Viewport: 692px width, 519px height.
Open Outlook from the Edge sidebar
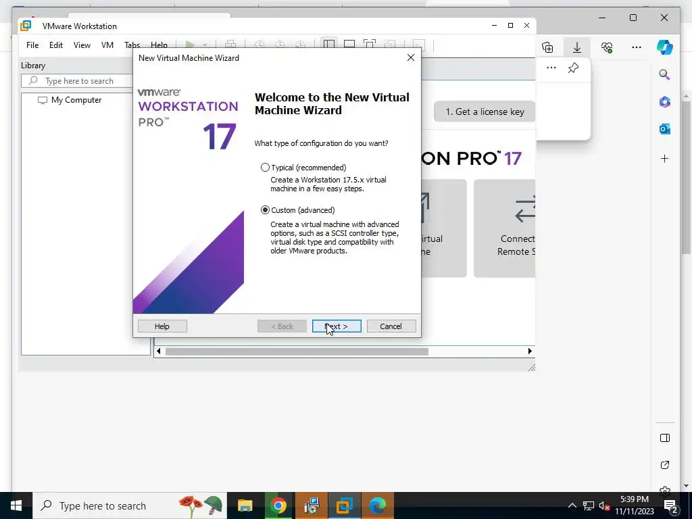coord(665,129)
